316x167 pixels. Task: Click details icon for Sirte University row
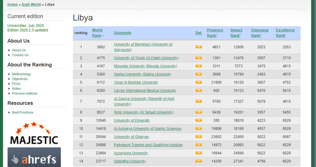click(198, 112)
